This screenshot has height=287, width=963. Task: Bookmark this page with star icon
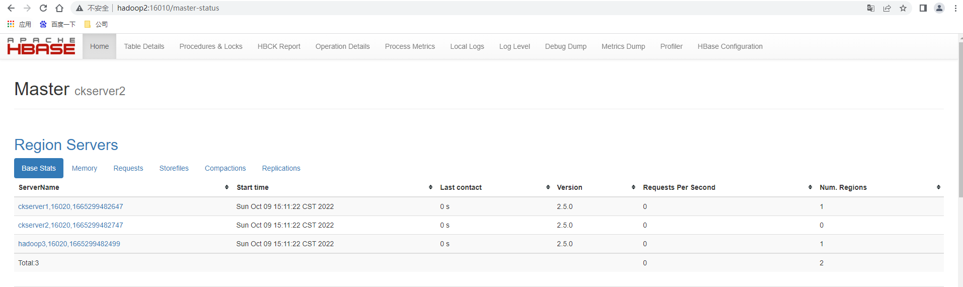903,8
